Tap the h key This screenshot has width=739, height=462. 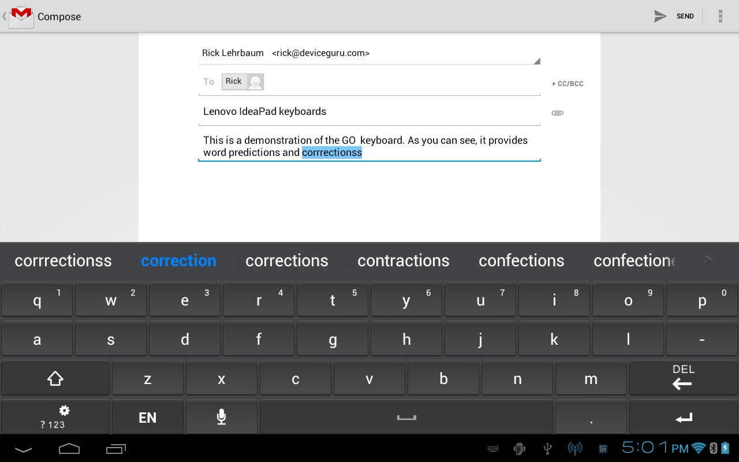(406, 339)
